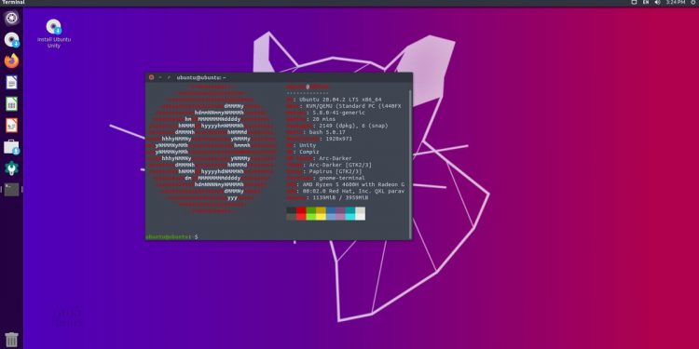Click the ubuntu@ubuntu: ~ window title
The image size is (699, 349).
(201, 77)
